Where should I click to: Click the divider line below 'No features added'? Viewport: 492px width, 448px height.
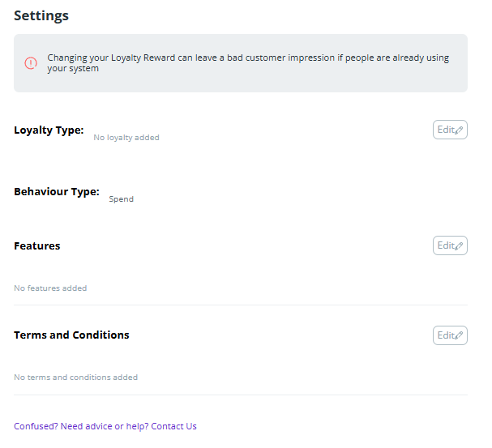pyautogui.click(x=241, y=305)
